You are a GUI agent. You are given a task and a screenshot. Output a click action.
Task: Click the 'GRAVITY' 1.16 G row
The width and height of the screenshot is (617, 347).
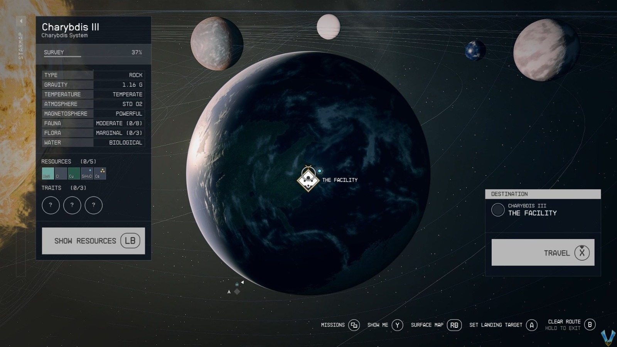tap(93, 84)
